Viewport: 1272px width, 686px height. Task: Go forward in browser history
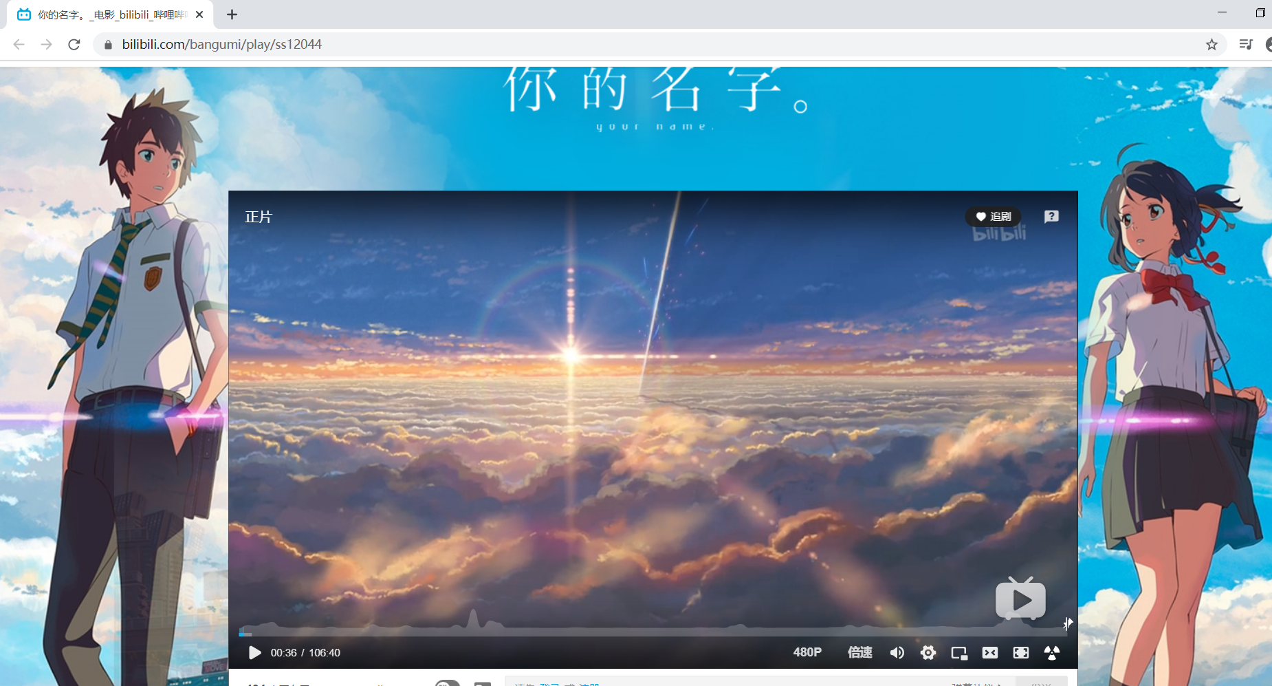[x=46, y=44]
